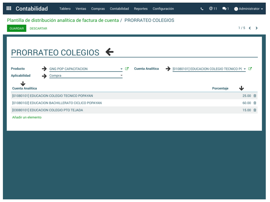
Task: Open the apps grid menu icon
Action: coord(9,8)
